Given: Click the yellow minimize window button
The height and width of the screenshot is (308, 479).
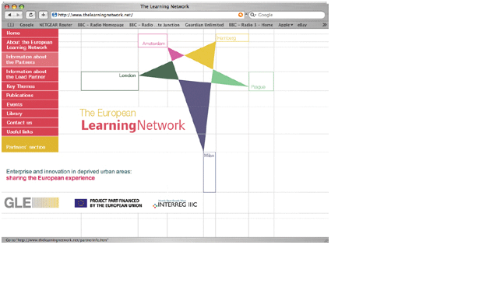Looking at the screenshot, I should click(x=14, y=6).
